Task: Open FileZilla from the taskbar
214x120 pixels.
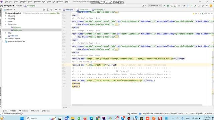Action: (x=160, y=118)
